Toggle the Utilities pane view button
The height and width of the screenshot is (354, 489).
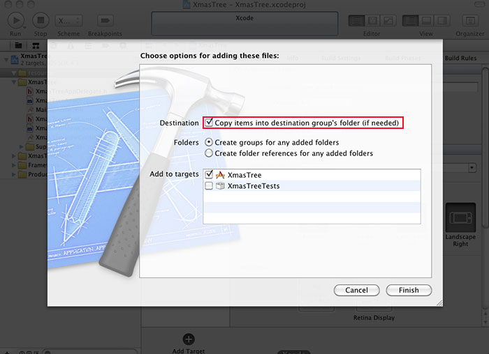[442, 21]
